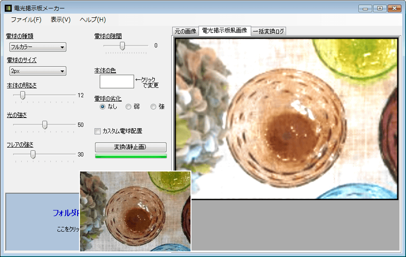This screenshot has width=406, height=257.
Task: Click the 電球のサイズ label
Action: pyautogui.click(x=22, y=60)
